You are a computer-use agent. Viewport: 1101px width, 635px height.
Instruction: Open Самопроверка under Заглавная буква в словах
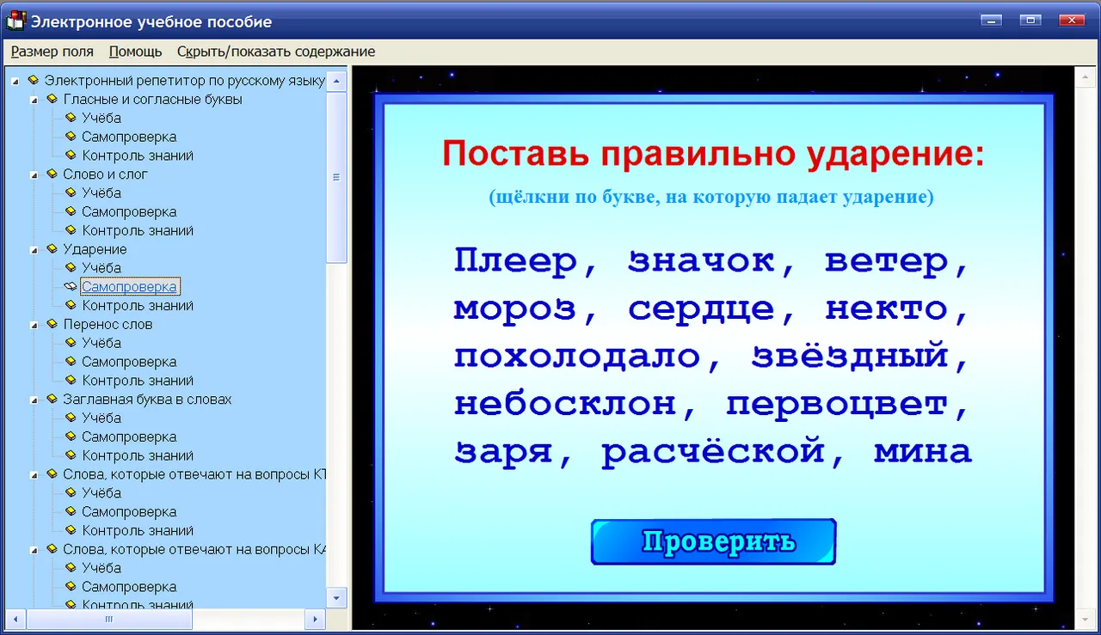point(129,437)
